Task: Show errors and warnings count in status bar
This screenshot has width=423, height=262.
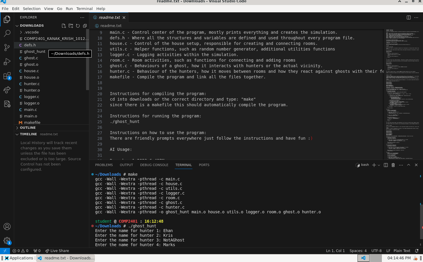Action: click(21, 251)
